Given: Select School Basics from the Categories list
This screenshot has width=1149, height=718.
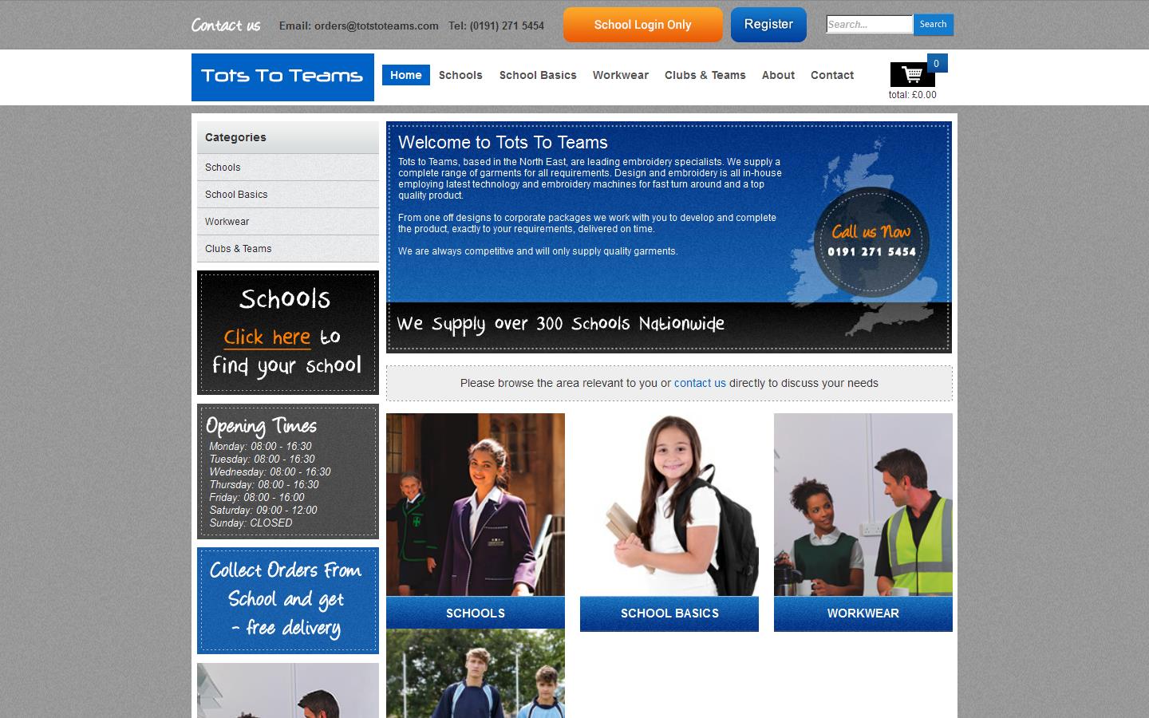Looking at the screenshot, I should [x=236, y=195].
